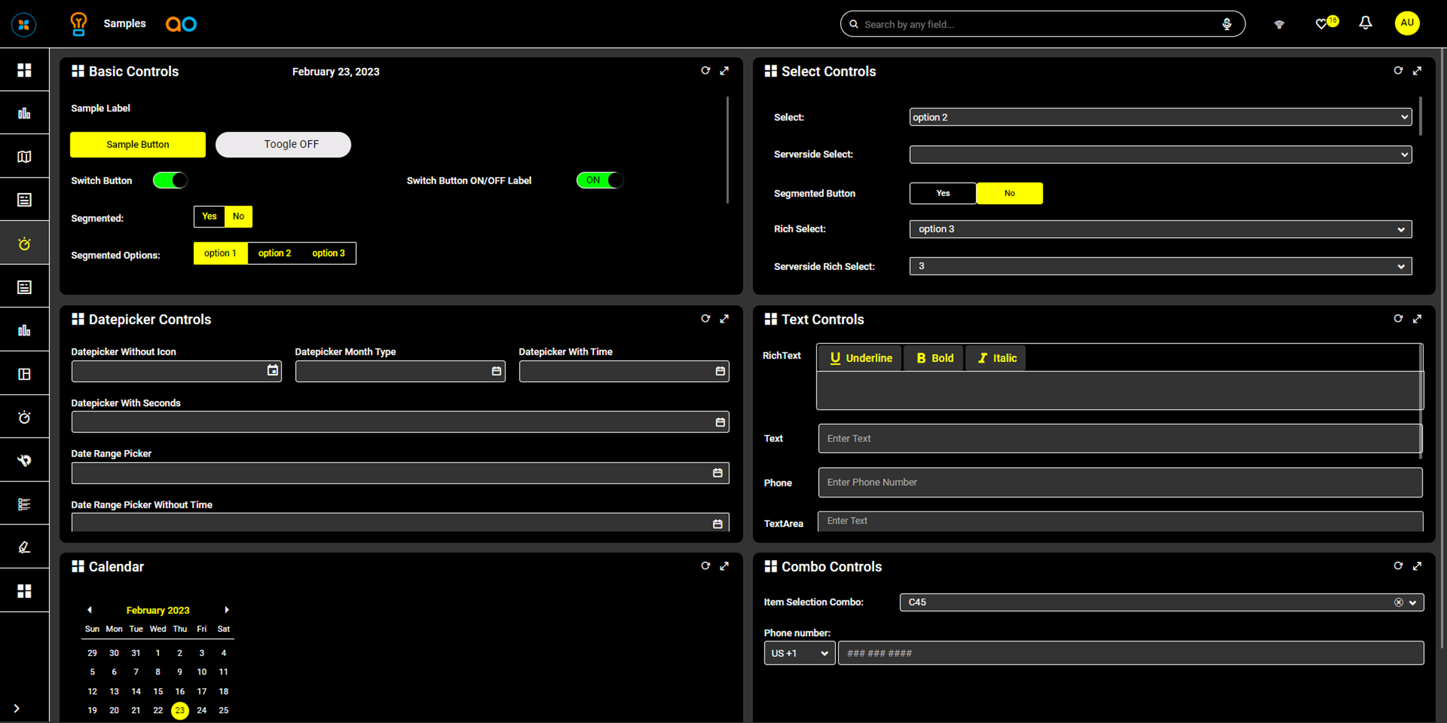The image size is (1447, 723).
Task: Select Yes in Segmented Button
Action: click(x=942, y=193)
